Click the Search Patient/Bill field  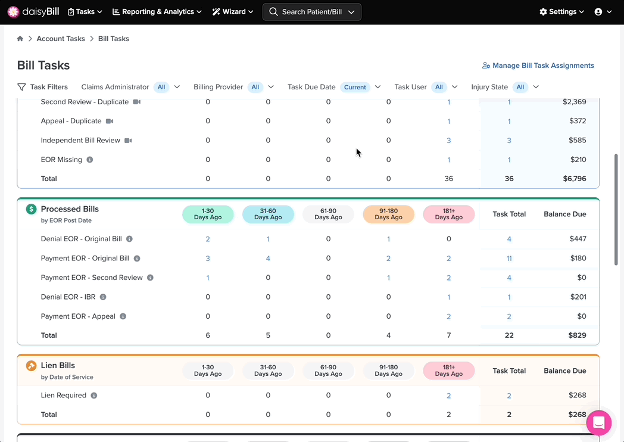tap(312, 12)
